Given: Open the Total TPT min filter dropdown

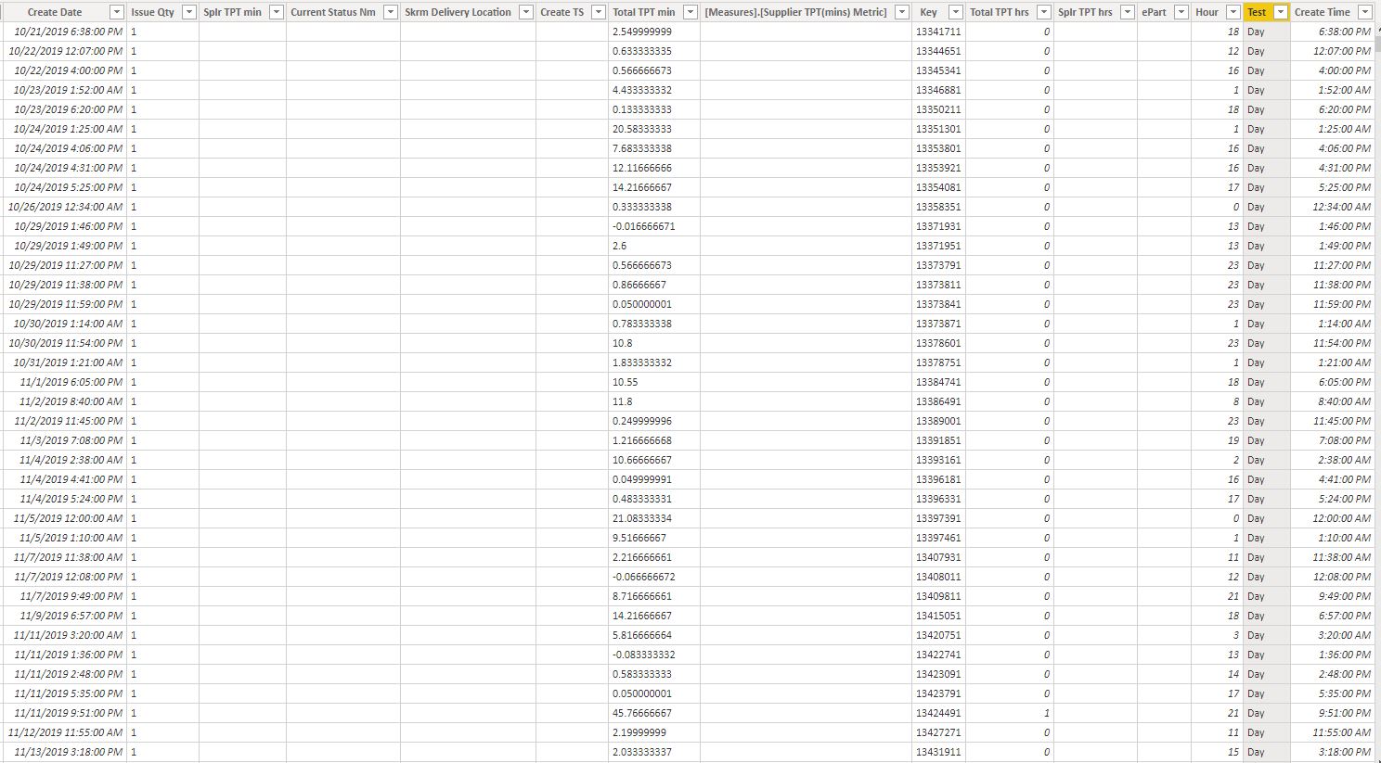Looking at the screenshot, I should pos(690,12).
